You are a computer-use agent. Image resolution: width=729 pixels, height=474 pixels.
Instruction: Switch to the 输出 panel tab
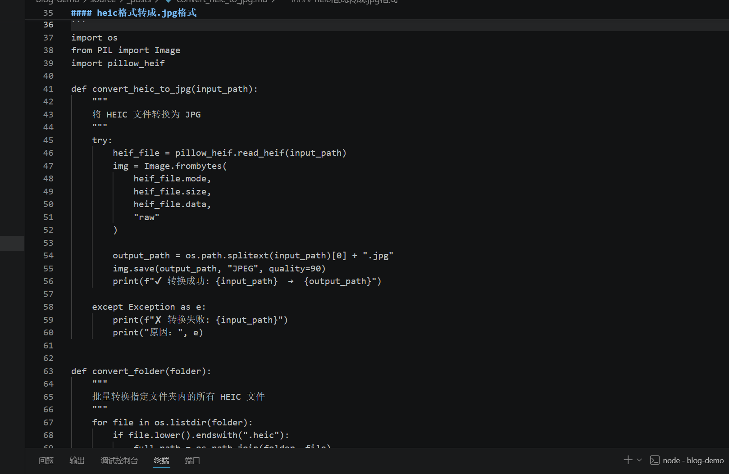point(77,460)
